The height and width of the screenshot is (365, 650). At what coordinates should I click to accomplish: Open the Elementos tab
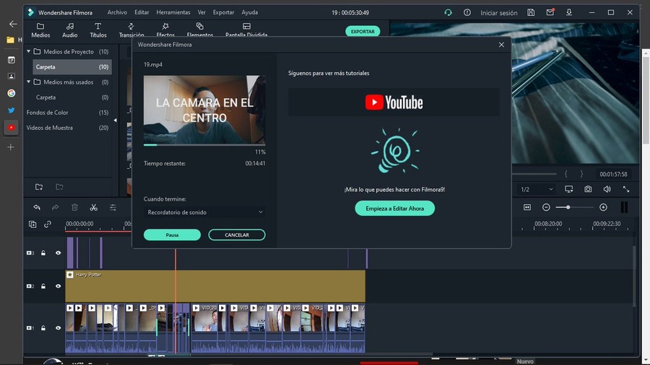point(200,30)
